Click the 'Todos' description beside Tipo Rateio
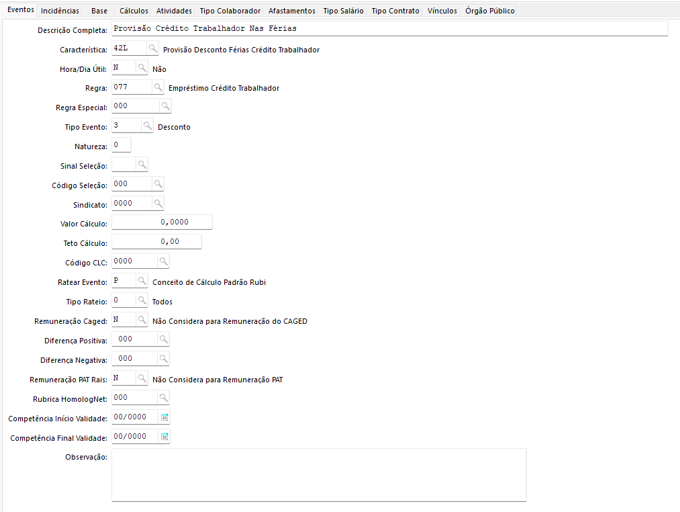 point(162,302)
